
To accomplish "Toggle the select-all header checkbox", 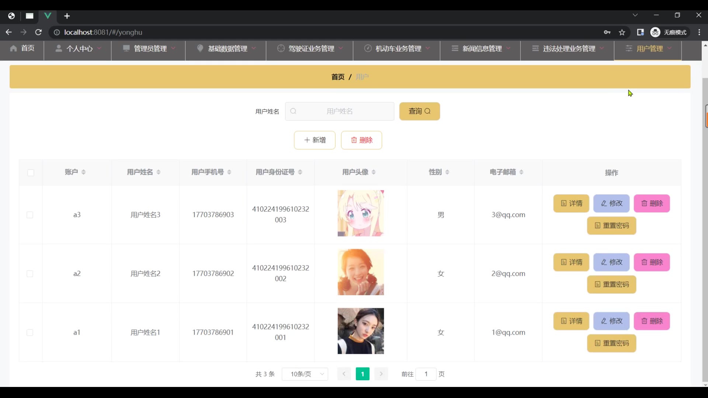I will 31,172.
